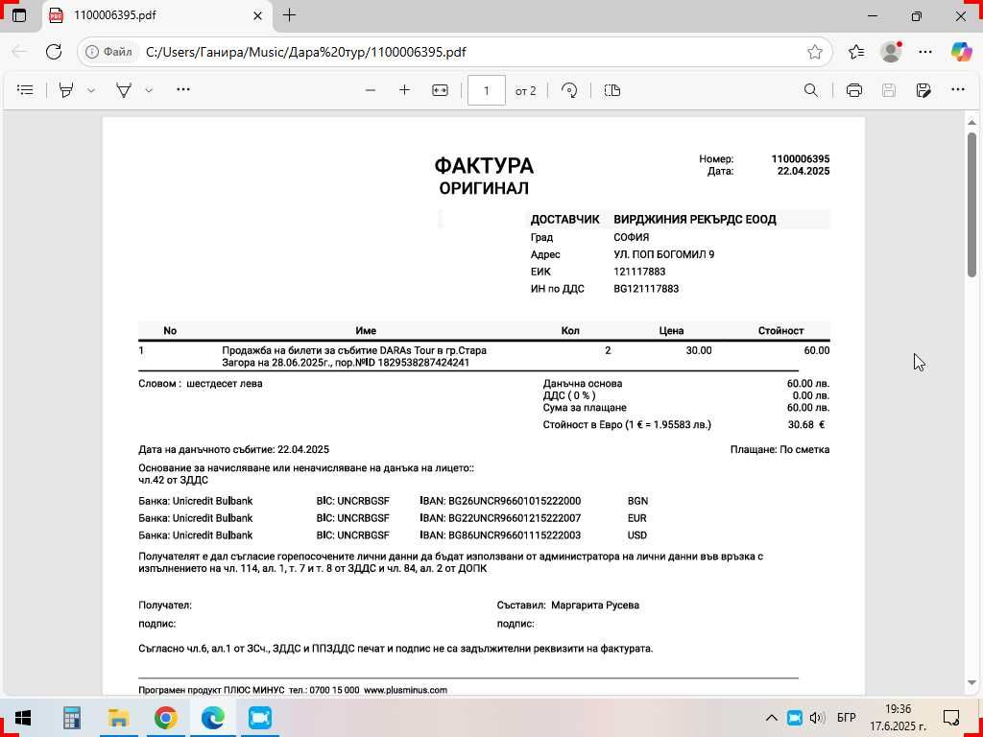The image size is (983, 737).
Task: Open the 1100006395.pdf tab
Action: [144, 15]
